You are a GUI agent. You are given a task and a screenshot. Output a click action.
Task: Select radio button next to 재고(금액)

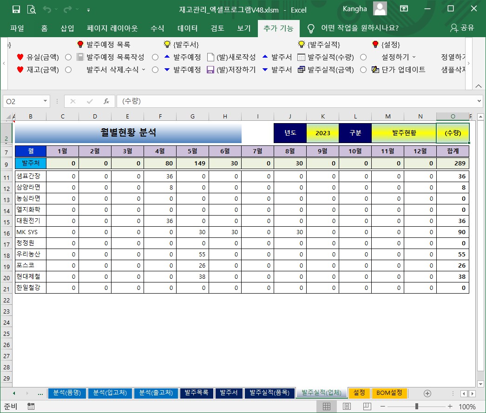click(68, 70)
